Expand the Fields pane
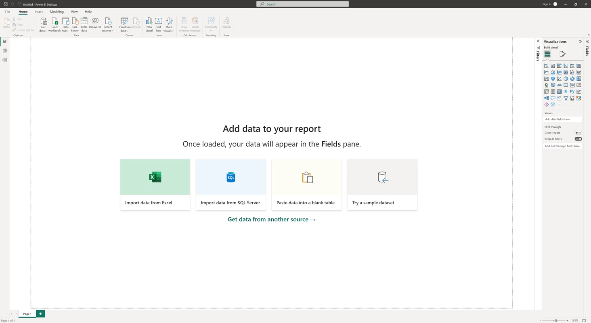The image size is (591, 323). (587, 41)
